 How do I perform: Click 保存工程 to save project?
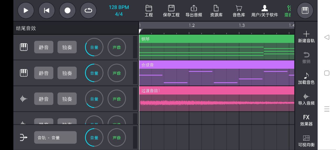tap(171, 11)
